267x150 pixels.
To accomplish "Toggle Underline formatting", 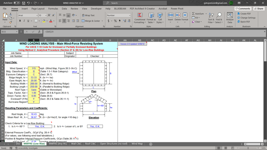I will pos(28,21).
